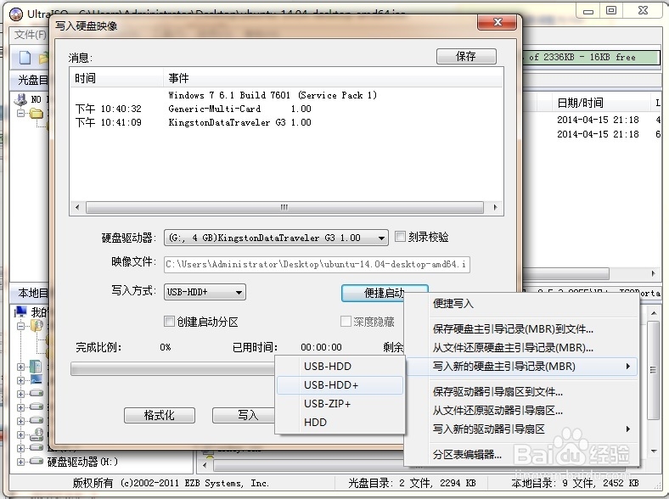Expand the 硬盘驱动器(H:) tree node

point(20,462)
